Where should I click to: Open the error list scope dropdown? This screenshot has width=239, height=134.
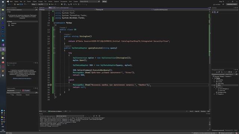(14, 90)
